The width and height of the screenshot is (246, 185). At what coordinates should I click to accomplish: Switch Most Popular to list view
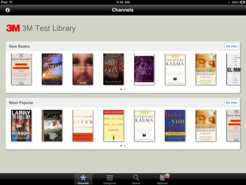pyautogui.click(x=231, y=103)
